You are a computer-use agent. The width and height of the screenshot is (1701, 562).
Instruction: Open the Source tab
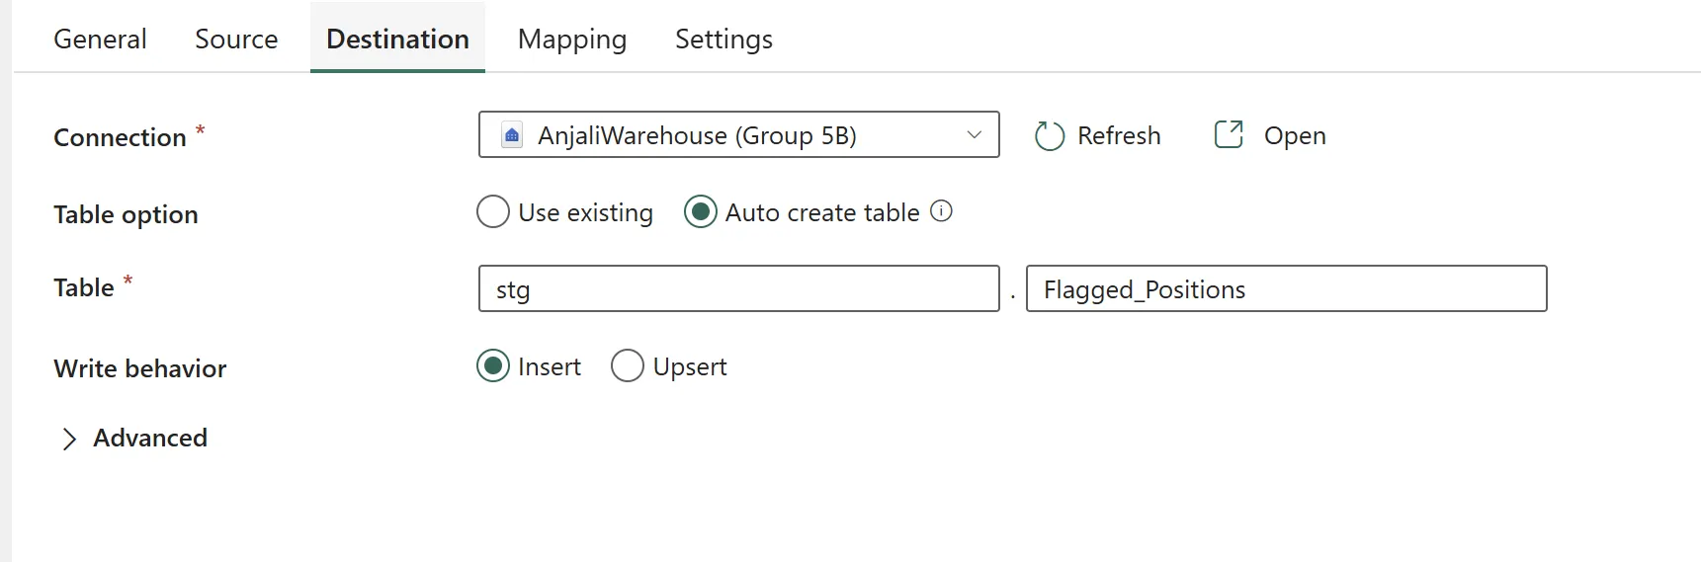coord(236,39)
